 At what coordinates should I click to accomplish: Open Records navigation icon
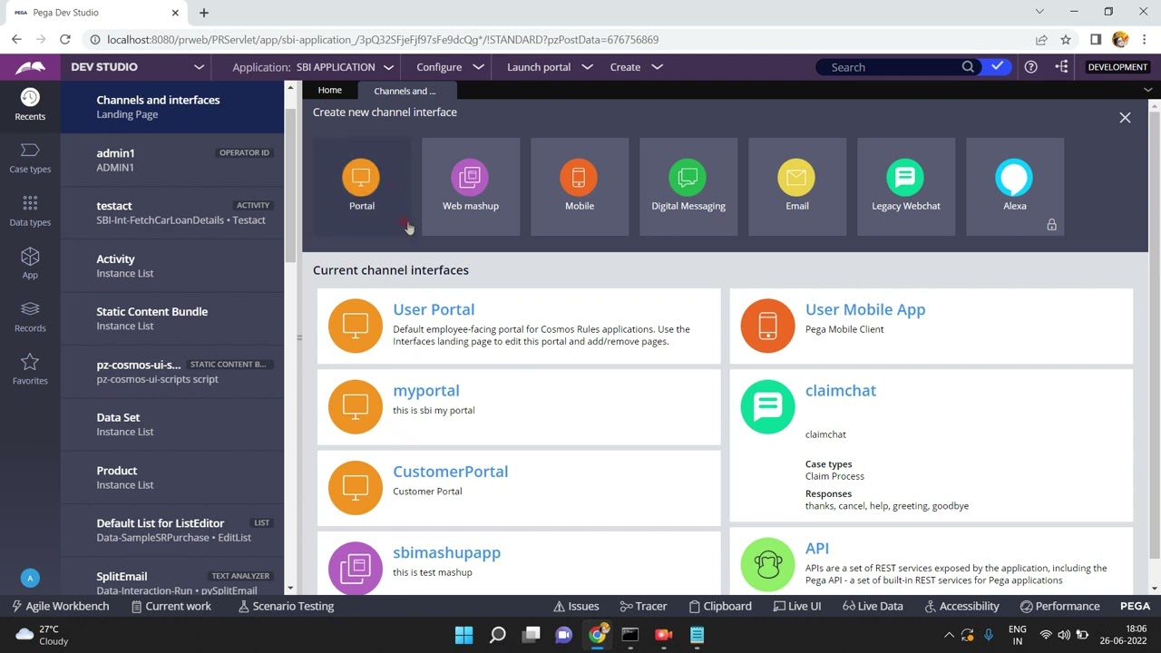pos(30,317)
